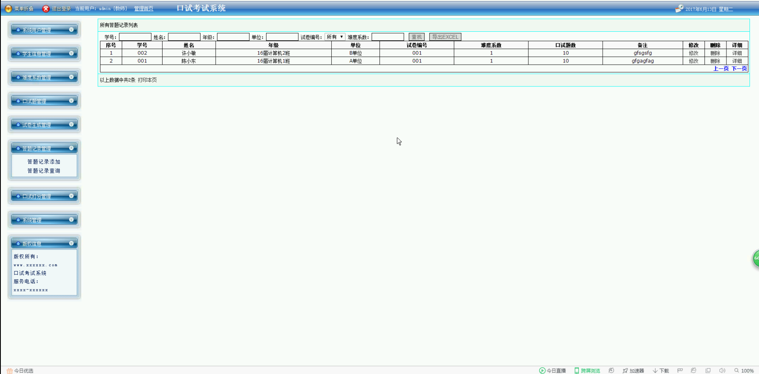
Task: Click 删除 for 陈小东 row
Action: tap(715, 61)
